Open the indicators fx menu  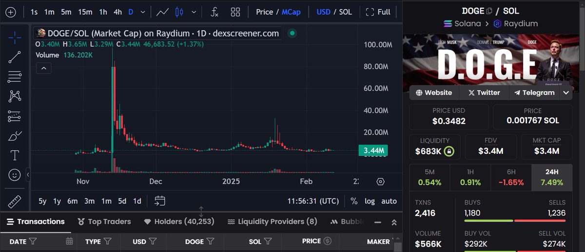tap(214, 12)
